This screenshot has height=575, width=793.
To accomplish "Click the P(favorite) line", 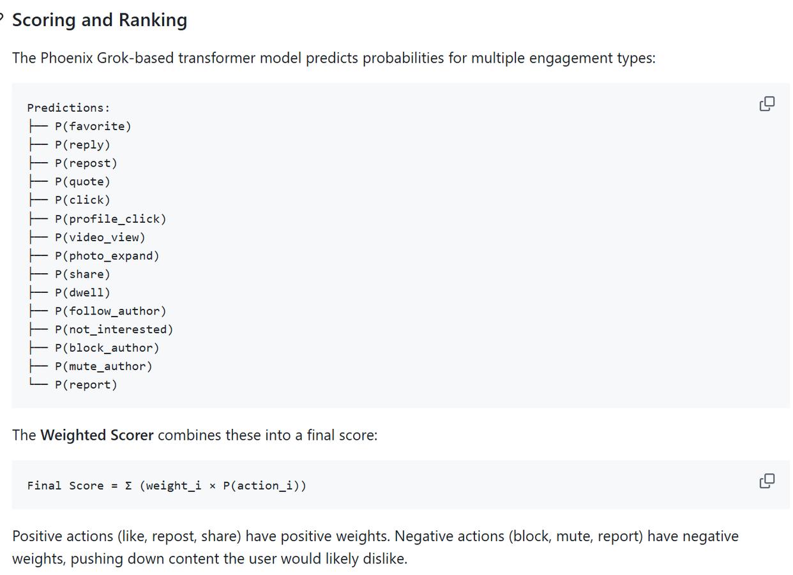I will 93,126.
